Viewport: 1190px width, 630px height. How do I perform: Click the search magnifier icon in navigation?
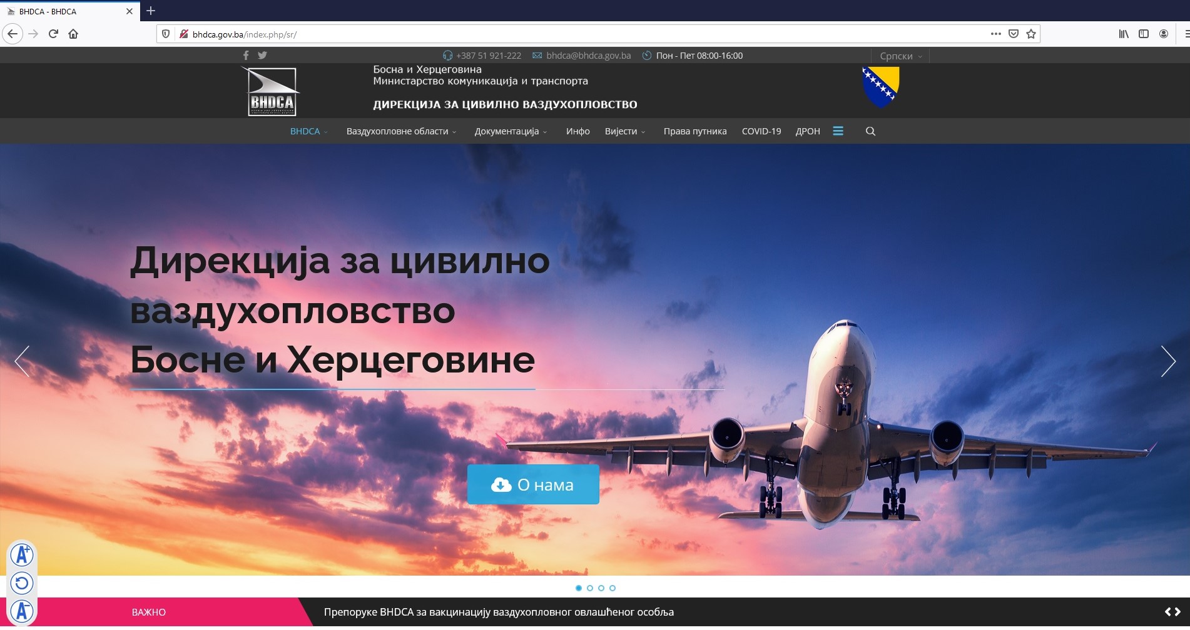click(x=870, y=131)
